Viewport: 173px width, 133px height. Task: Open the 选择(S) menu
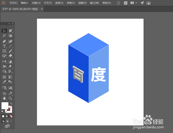point(59,3)
